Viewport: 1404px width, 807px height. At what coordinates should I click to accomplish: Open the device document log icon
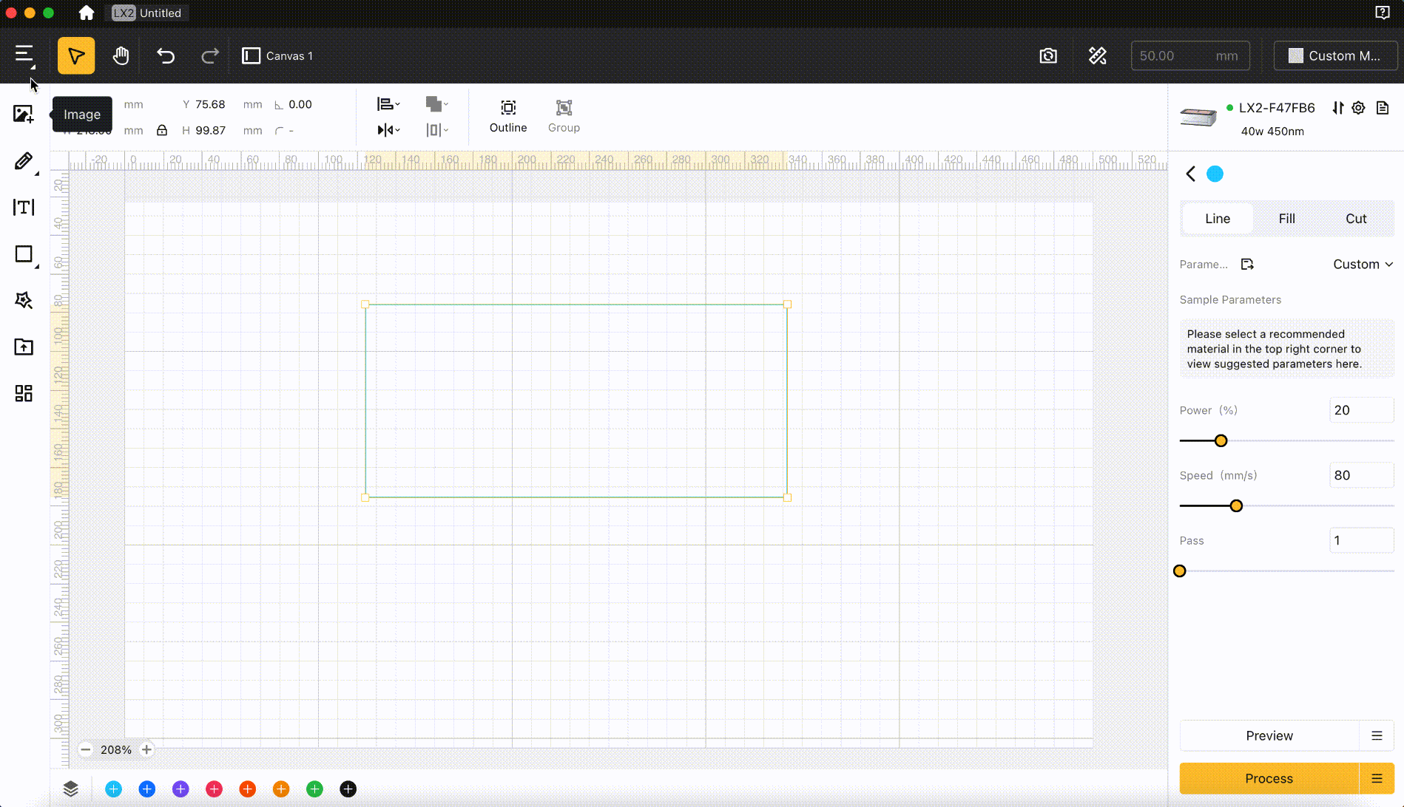[1382, 108]
